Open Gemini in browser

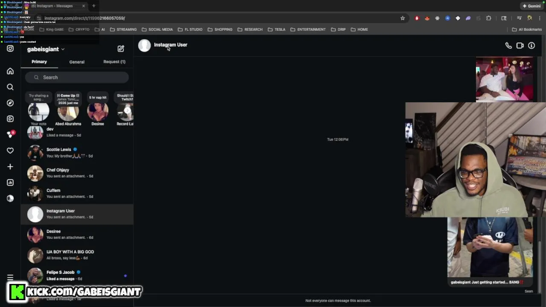tap(531, 6)
